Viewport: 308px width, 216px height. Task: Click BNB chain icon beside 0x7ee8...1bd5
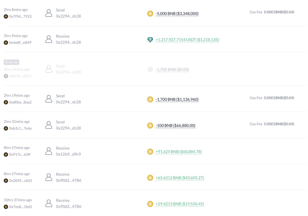pyautogui.click(x=6, y=207)
